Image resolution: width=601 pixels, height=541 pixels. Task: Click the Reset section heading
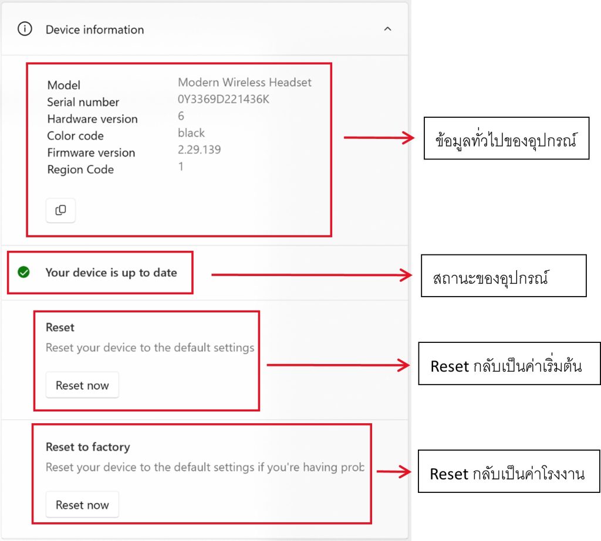(x=60, y=327)
